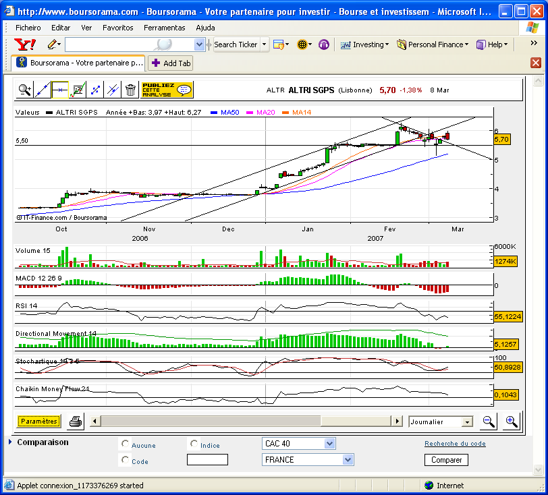This screenshot has height=495, width=548.
Task: Click the zoom out magnifier with minus
Action: (x=488, y=421)
